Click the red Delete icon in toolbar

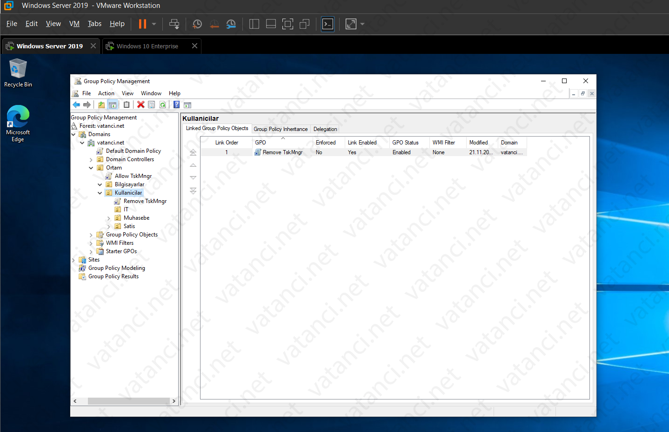coord(140,105)
